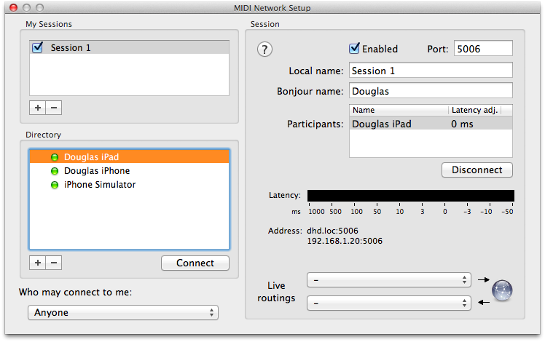This screenshot has width=545, height=342.
Task: Add a new session with plus button
Action: coord(37,108)
